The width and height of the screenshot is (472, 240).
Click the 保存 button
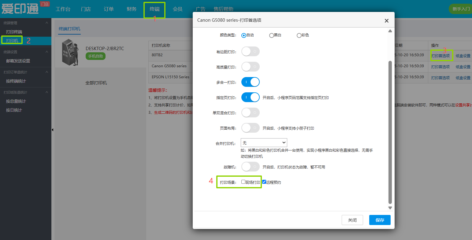pos(380,220)
